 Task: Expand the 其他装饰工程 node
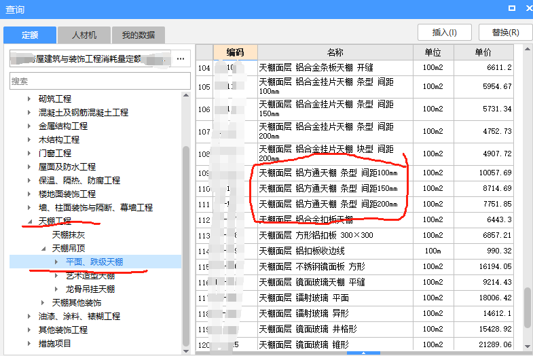(29, 330)
